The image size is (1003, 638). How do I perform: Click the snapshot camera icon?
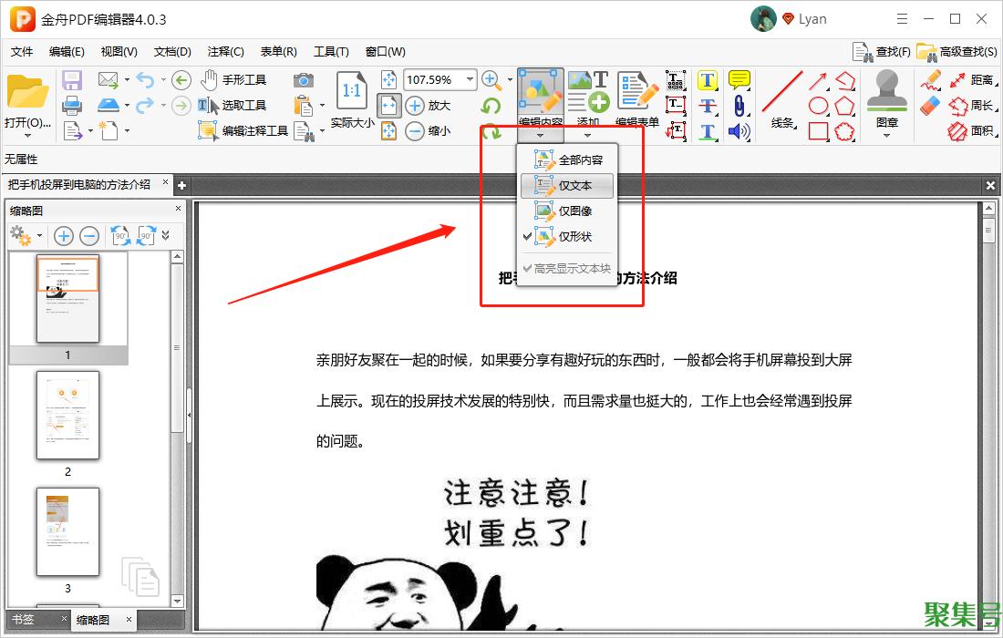[x=304, y=80]
